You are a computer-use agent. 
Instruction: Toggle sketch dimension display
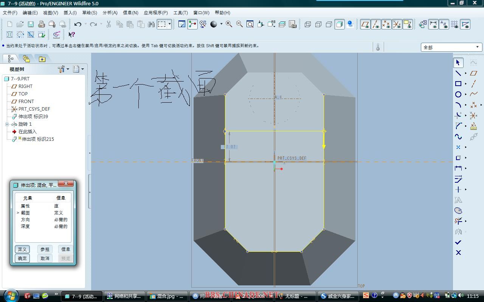click(x=433, y=25)
